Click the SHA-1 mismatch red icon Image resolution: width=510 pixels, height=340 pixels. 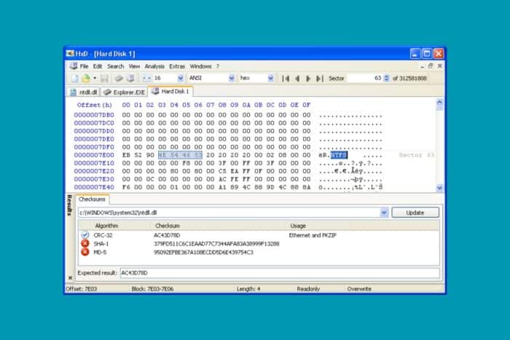pyautogui.click(x=85, y=243)
